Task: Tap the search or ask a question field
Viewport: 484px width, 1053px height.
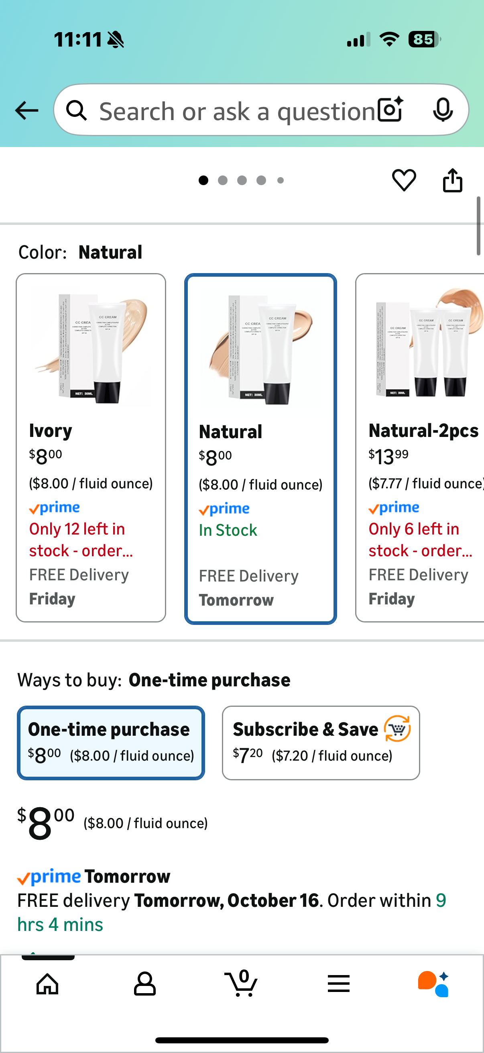Action: (237, 110)
